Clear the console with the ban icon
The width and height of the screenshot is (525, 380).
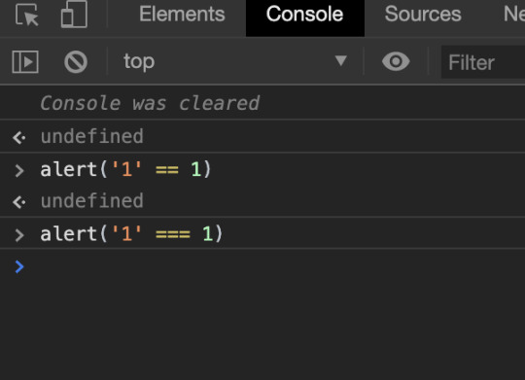[x=76, y=61]
